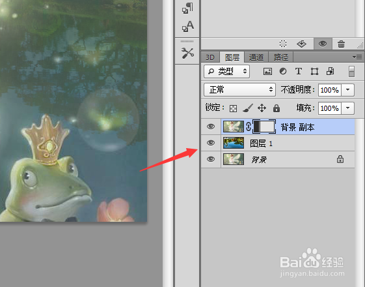Screen dimensions: 365x287
Task: Click the 背景 副本 layer name
Action: [297, 127]
